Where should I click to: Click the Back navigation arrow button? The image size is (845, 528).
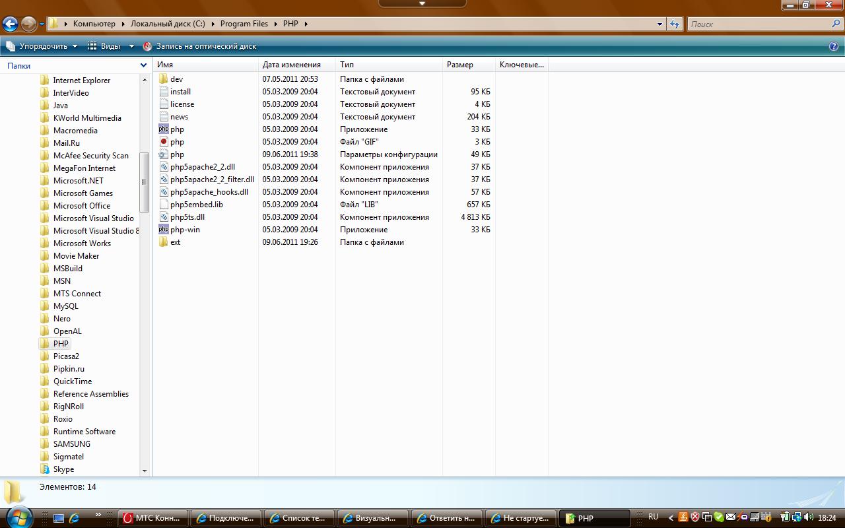[10, 24]
